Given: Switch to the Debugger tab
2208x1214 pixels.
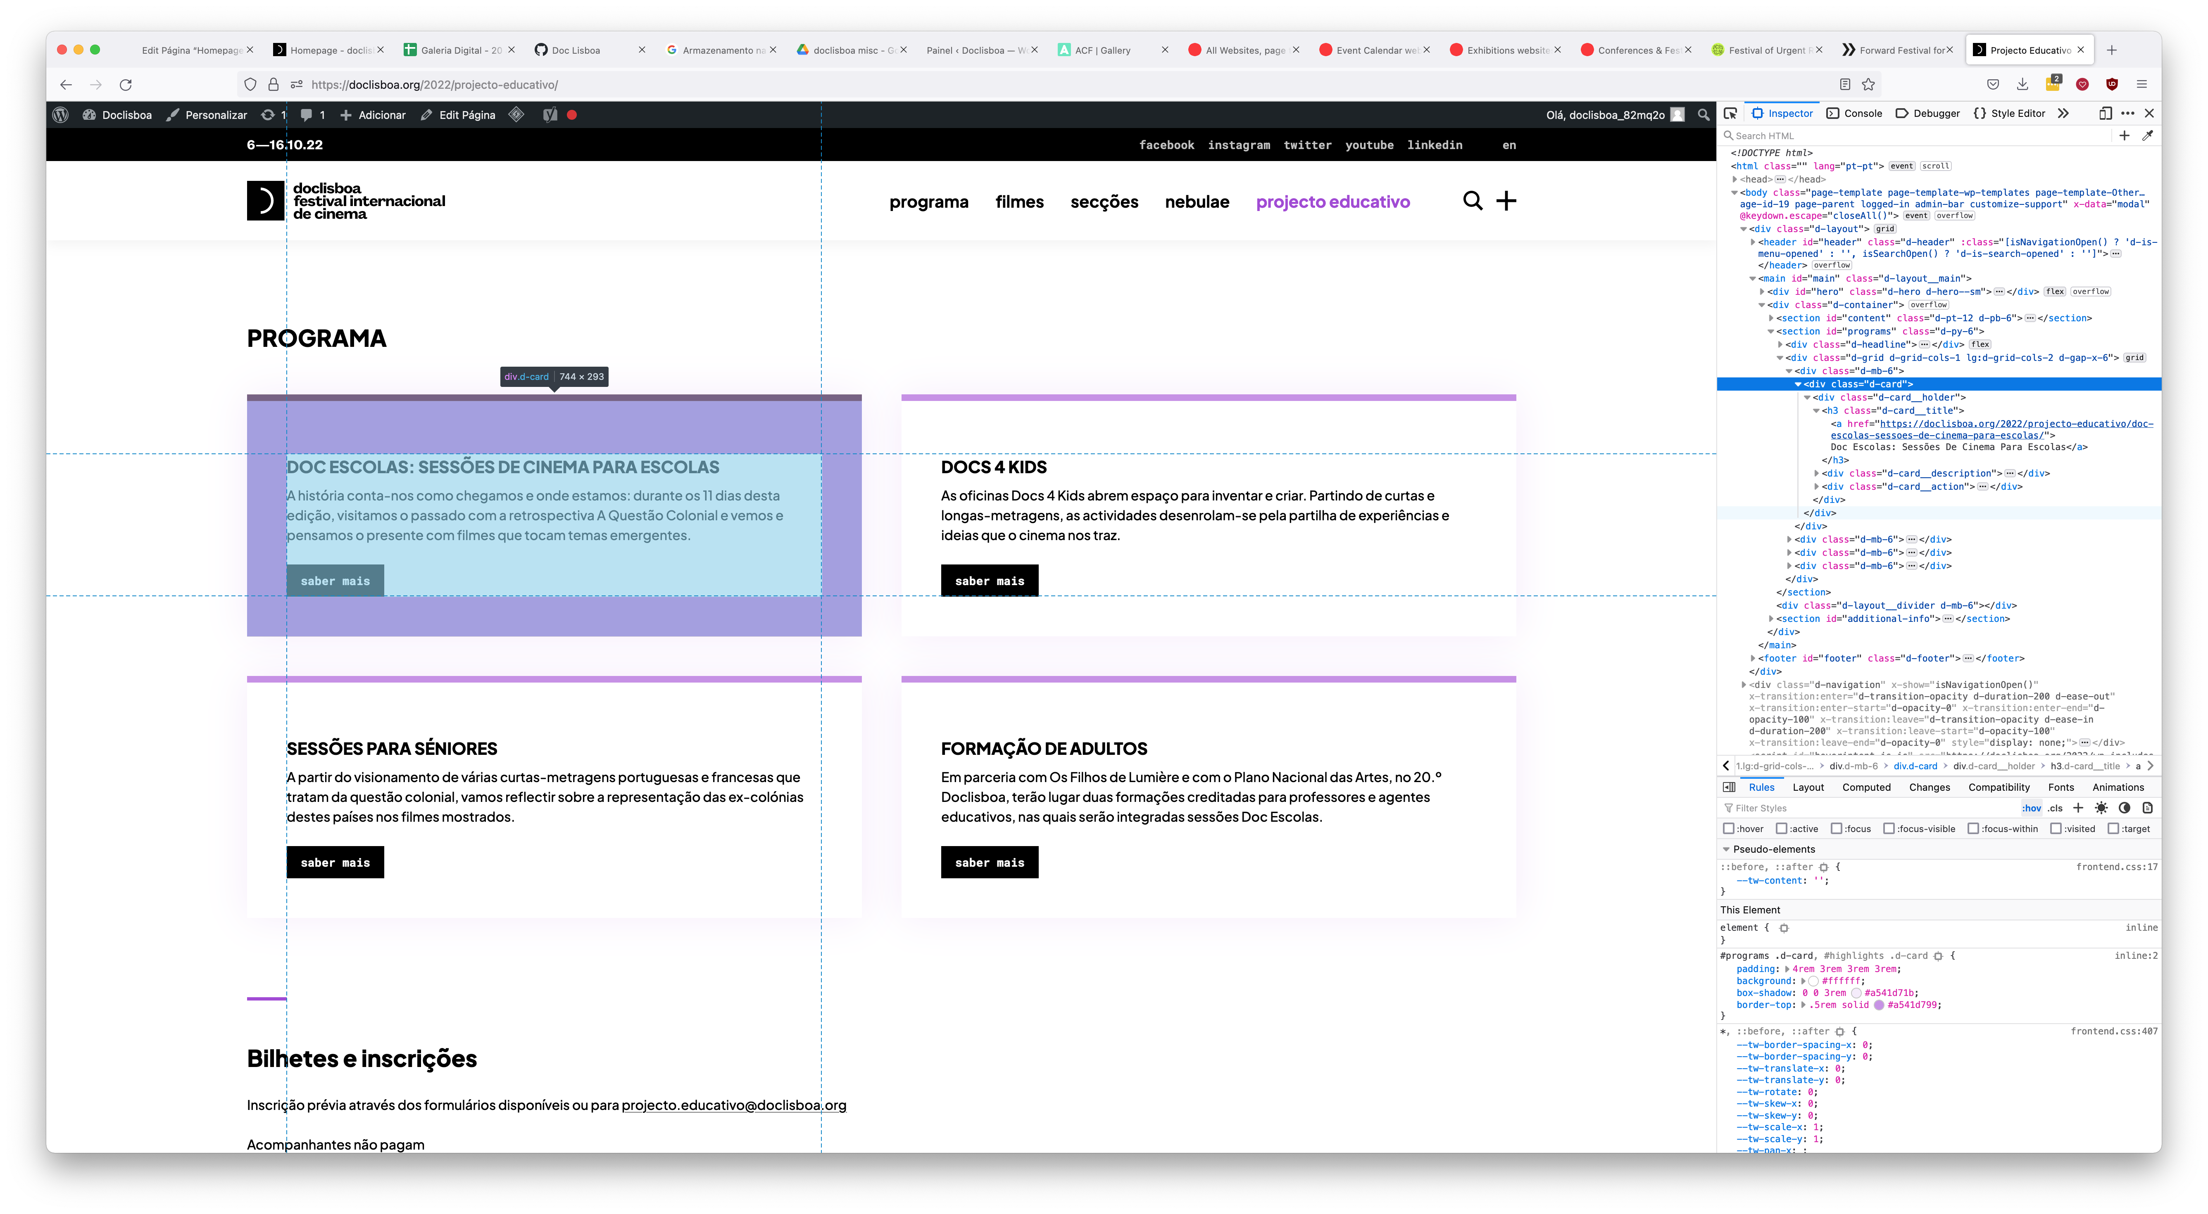Looking at the screenshot, I should click(x=1928, y=113).
